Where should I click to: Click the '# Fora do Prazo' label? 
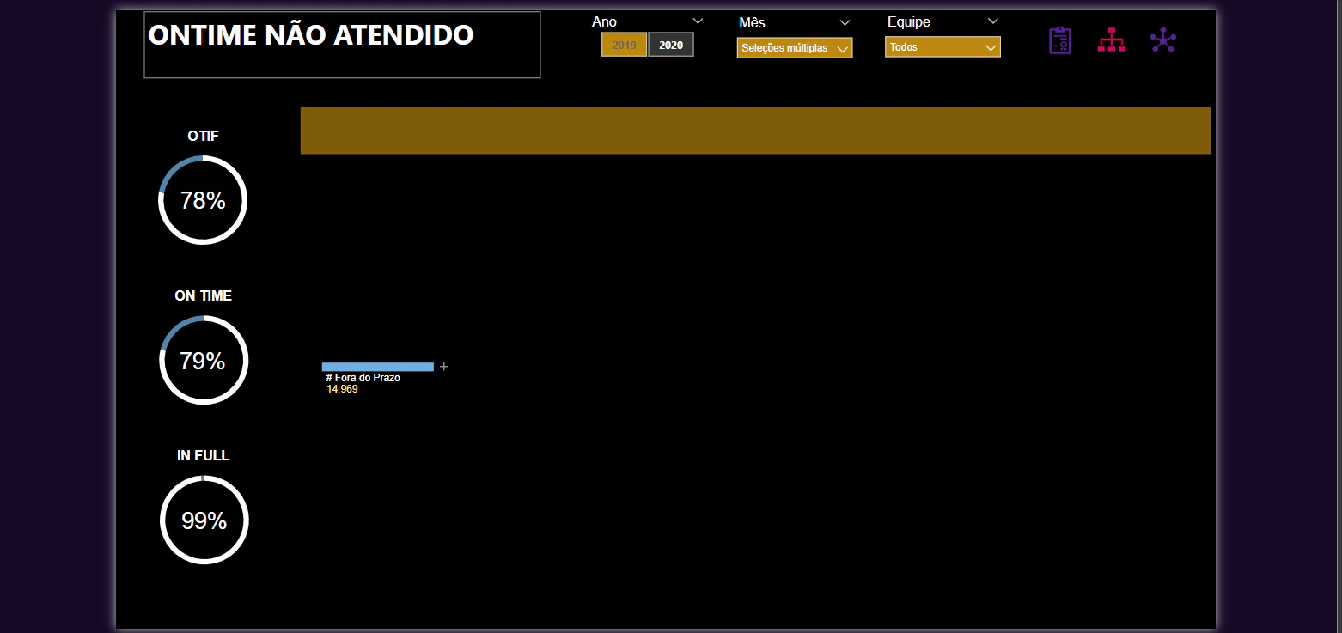(x=363, y=378)
